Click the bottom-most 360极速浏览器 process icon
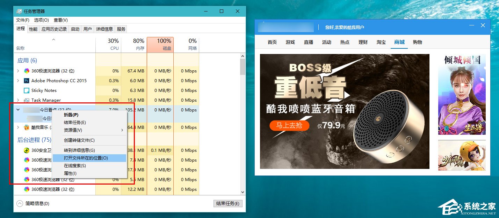Image resolution: width=499 pixels, height=218 pixels. (x=26, y=189)
